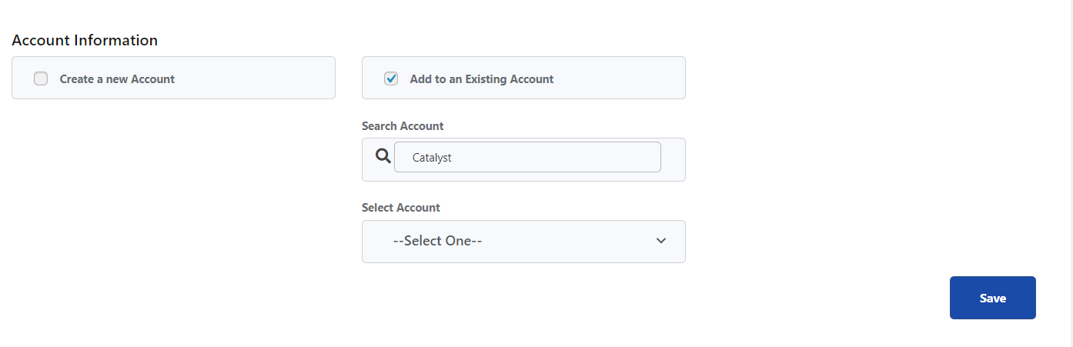Click the "Create a new Account" label text
1073x347 pixels.
[x=117, y=79]
